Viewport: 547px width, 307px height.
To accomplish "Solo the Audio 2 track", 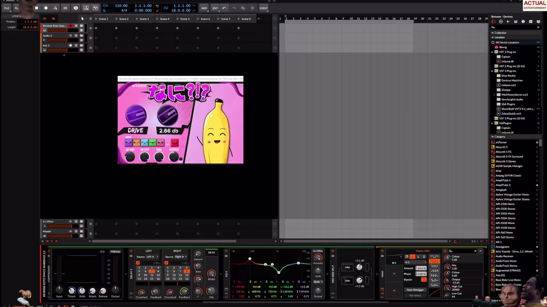I will click(x=76, y=36).
